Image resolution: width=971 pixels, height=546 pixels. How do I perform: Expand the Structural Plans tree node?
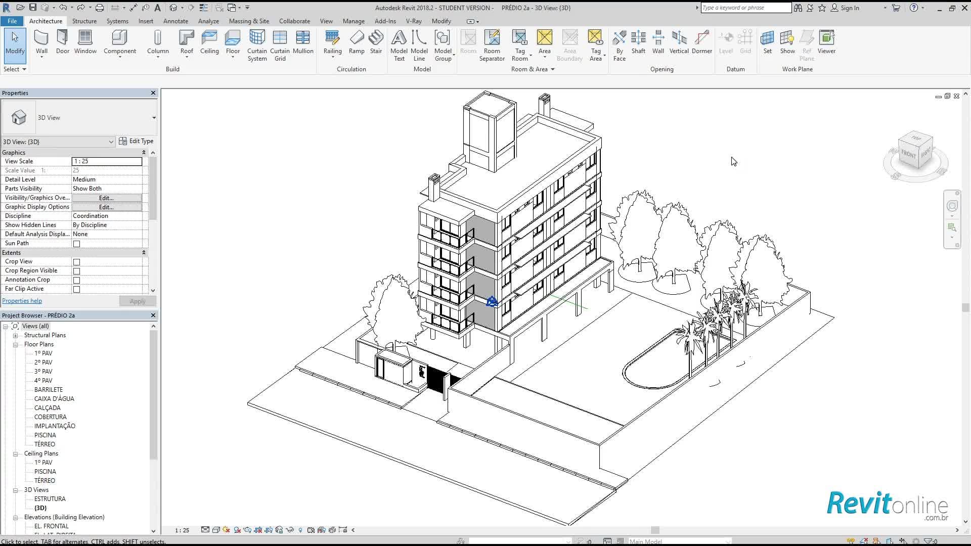pyautogui.click(x=15, y=336)
